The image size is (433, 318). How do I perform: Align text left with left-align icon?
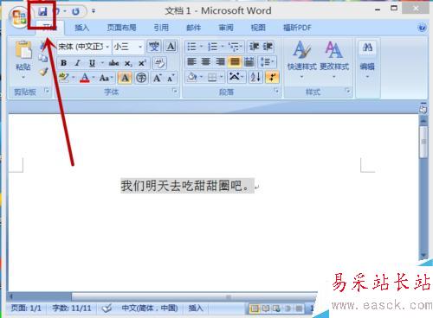coord(191,61)
